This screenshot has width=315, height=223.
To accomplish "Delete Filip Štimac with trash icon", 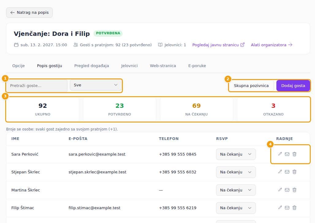I will tap(294, 207).
